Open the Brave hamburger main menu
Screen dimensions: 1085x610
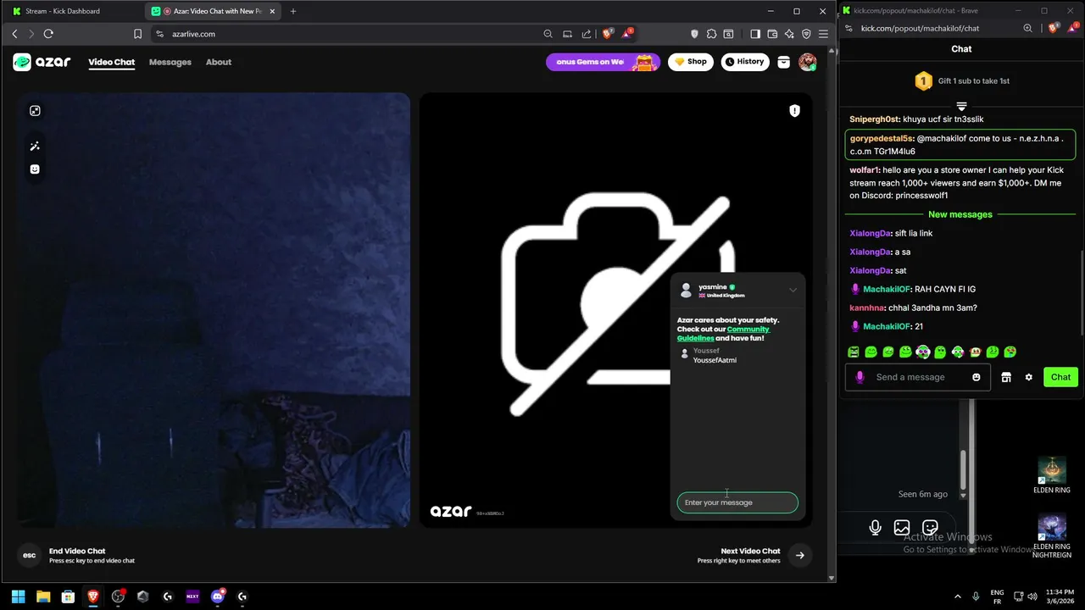point(823,34)
